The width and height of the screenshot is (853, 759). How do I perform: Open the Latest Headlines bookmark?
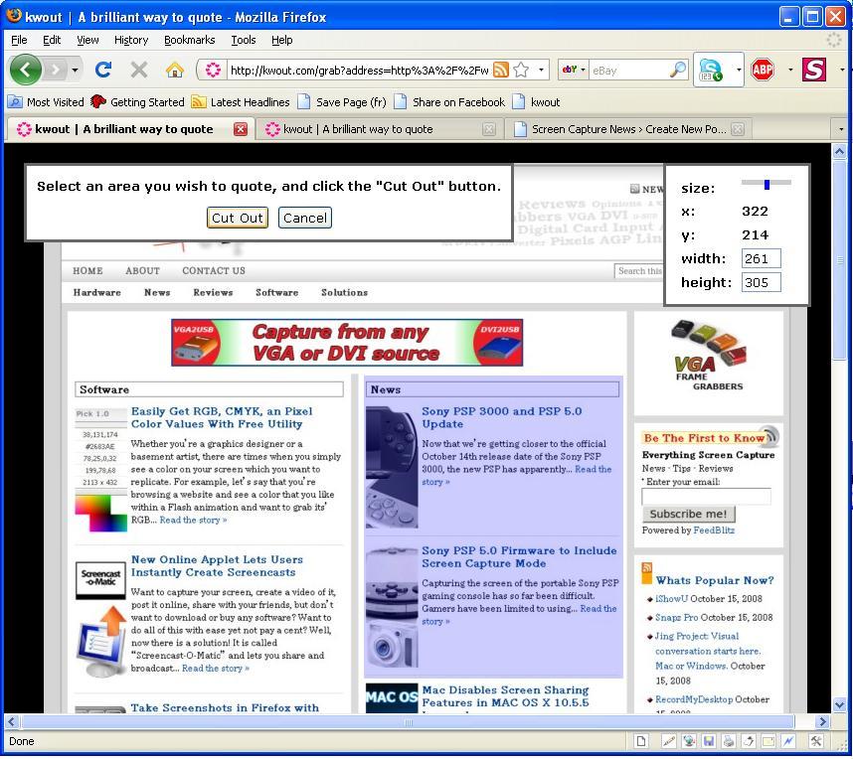click(241, 102)
